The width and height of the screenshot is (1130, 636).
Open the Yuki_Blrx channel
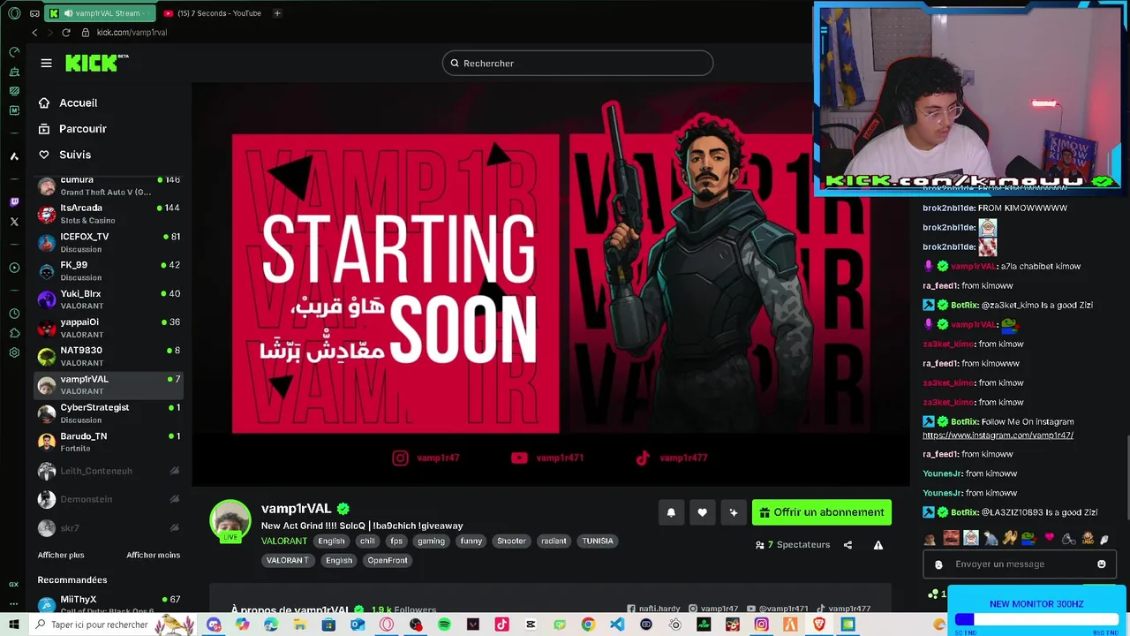point(109,299)
